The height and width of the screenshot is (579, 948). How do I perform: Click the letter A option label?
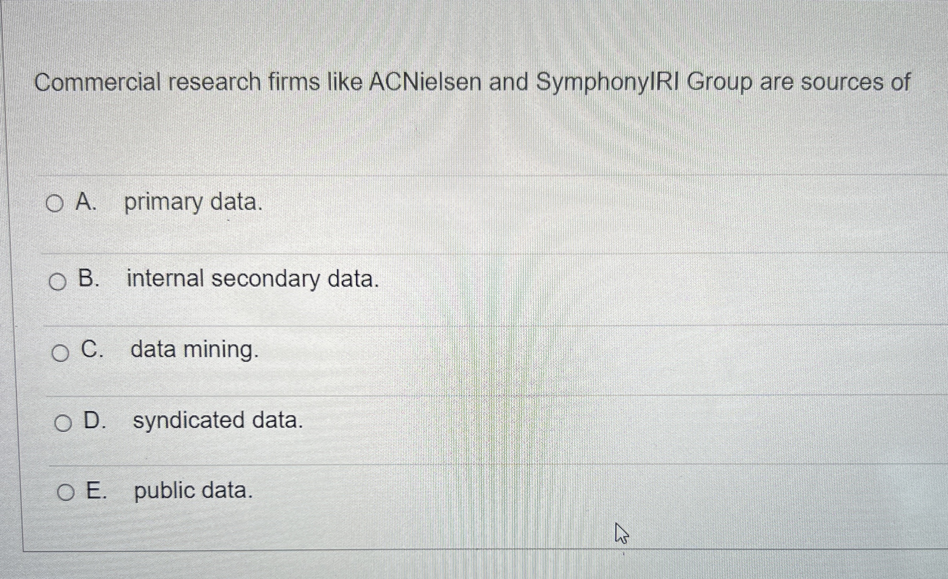86,202
